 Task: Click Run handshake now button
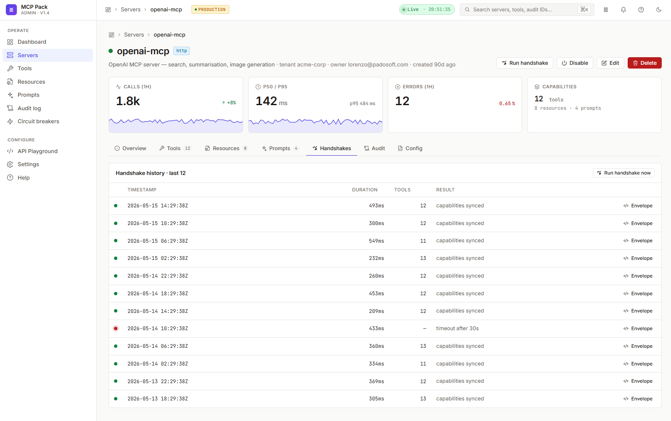tap(623, 173)
